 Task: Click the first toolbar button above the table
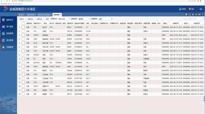[x=22, y=19]
